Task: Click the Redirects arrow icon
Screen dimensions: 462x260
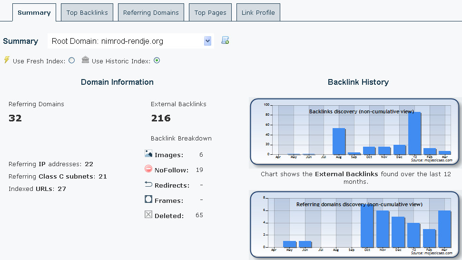Action: tap(148, 184)
